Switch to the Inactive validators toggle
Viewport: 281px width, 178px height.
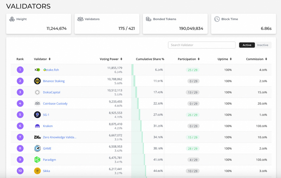point(262,45)
